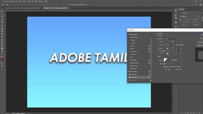This screenshot has height=114, width=203.
Task: Delete effect with trash icon in Layer Style
Action: [151, 80]
